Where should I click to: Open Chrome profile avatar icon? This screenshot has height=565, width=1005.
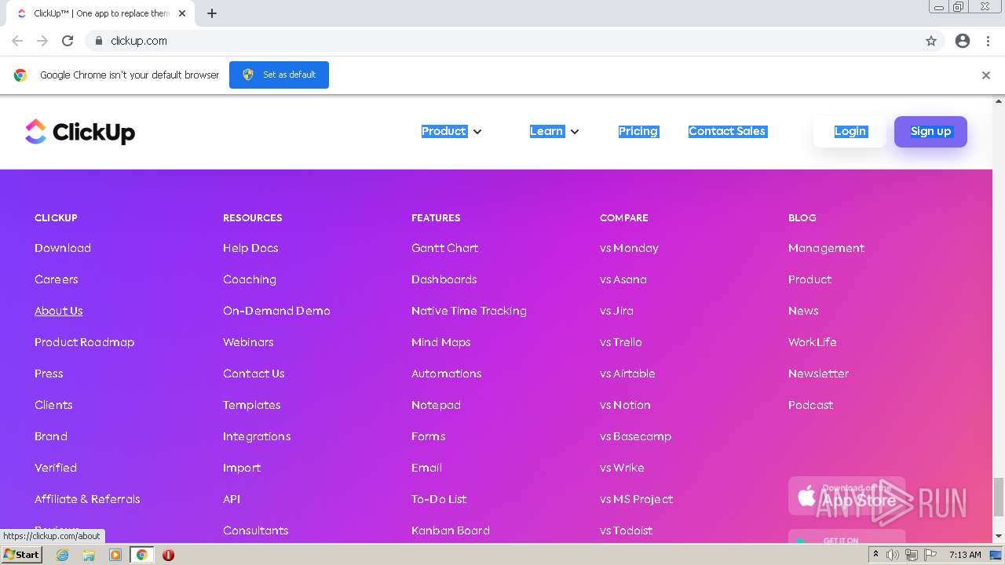click(963, 41)
